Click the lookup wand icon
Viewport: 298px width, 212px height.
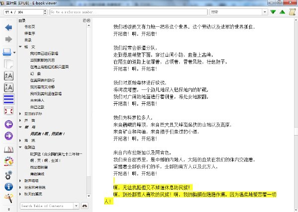pos(8,199)
